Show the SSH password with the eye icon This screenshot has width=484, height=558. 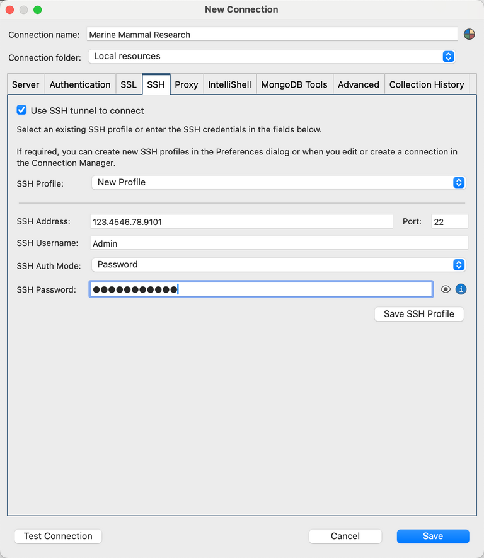point(446,289)
